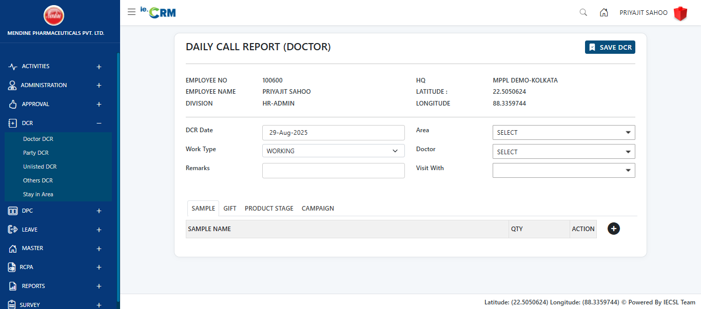Expand the Activities menu section
This screenshot has height=309, width=701.
point(99,67)
